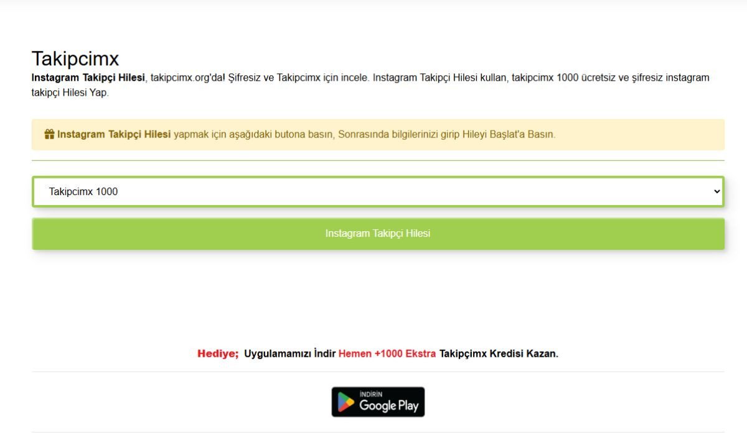The image size is (747, 435).
Task: Open the Google Play download badge
Action: (378, 402)
